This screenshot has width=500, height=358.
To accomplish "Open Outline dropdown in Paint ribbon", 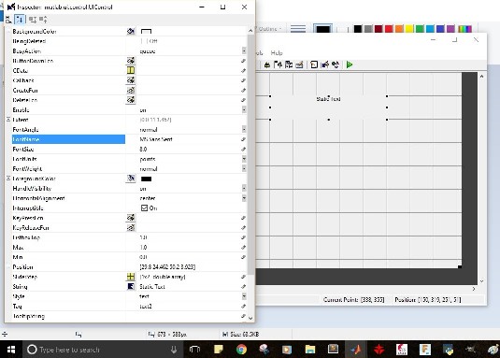I will click(270, 29).
